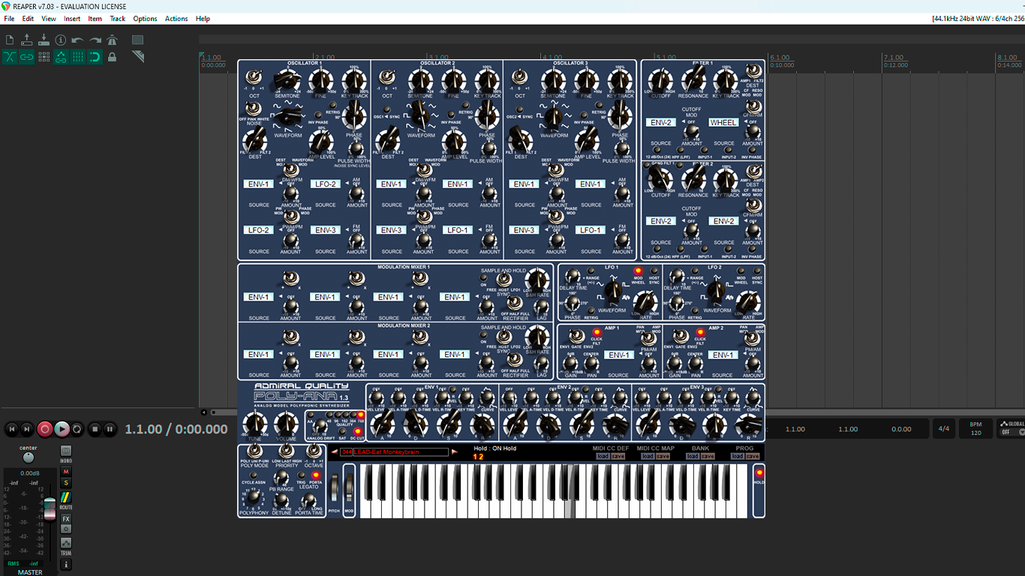This screenshot has height=576, width=1025.
Task: Open the Track menu
Action: [x=118, y=19]
